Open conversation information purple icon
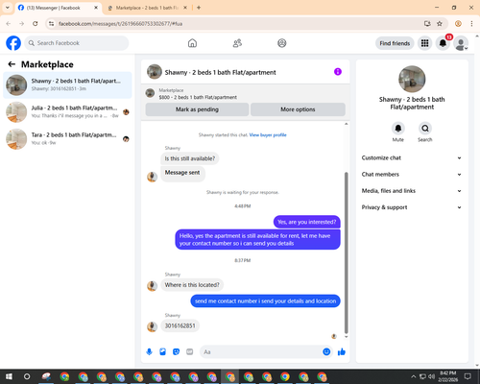The image size is (480, 384). tap(338, 72)
